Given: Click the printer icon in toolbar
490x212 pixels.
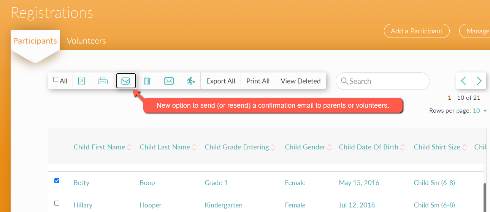Looking at the screenshot, I should click(103, 81).
